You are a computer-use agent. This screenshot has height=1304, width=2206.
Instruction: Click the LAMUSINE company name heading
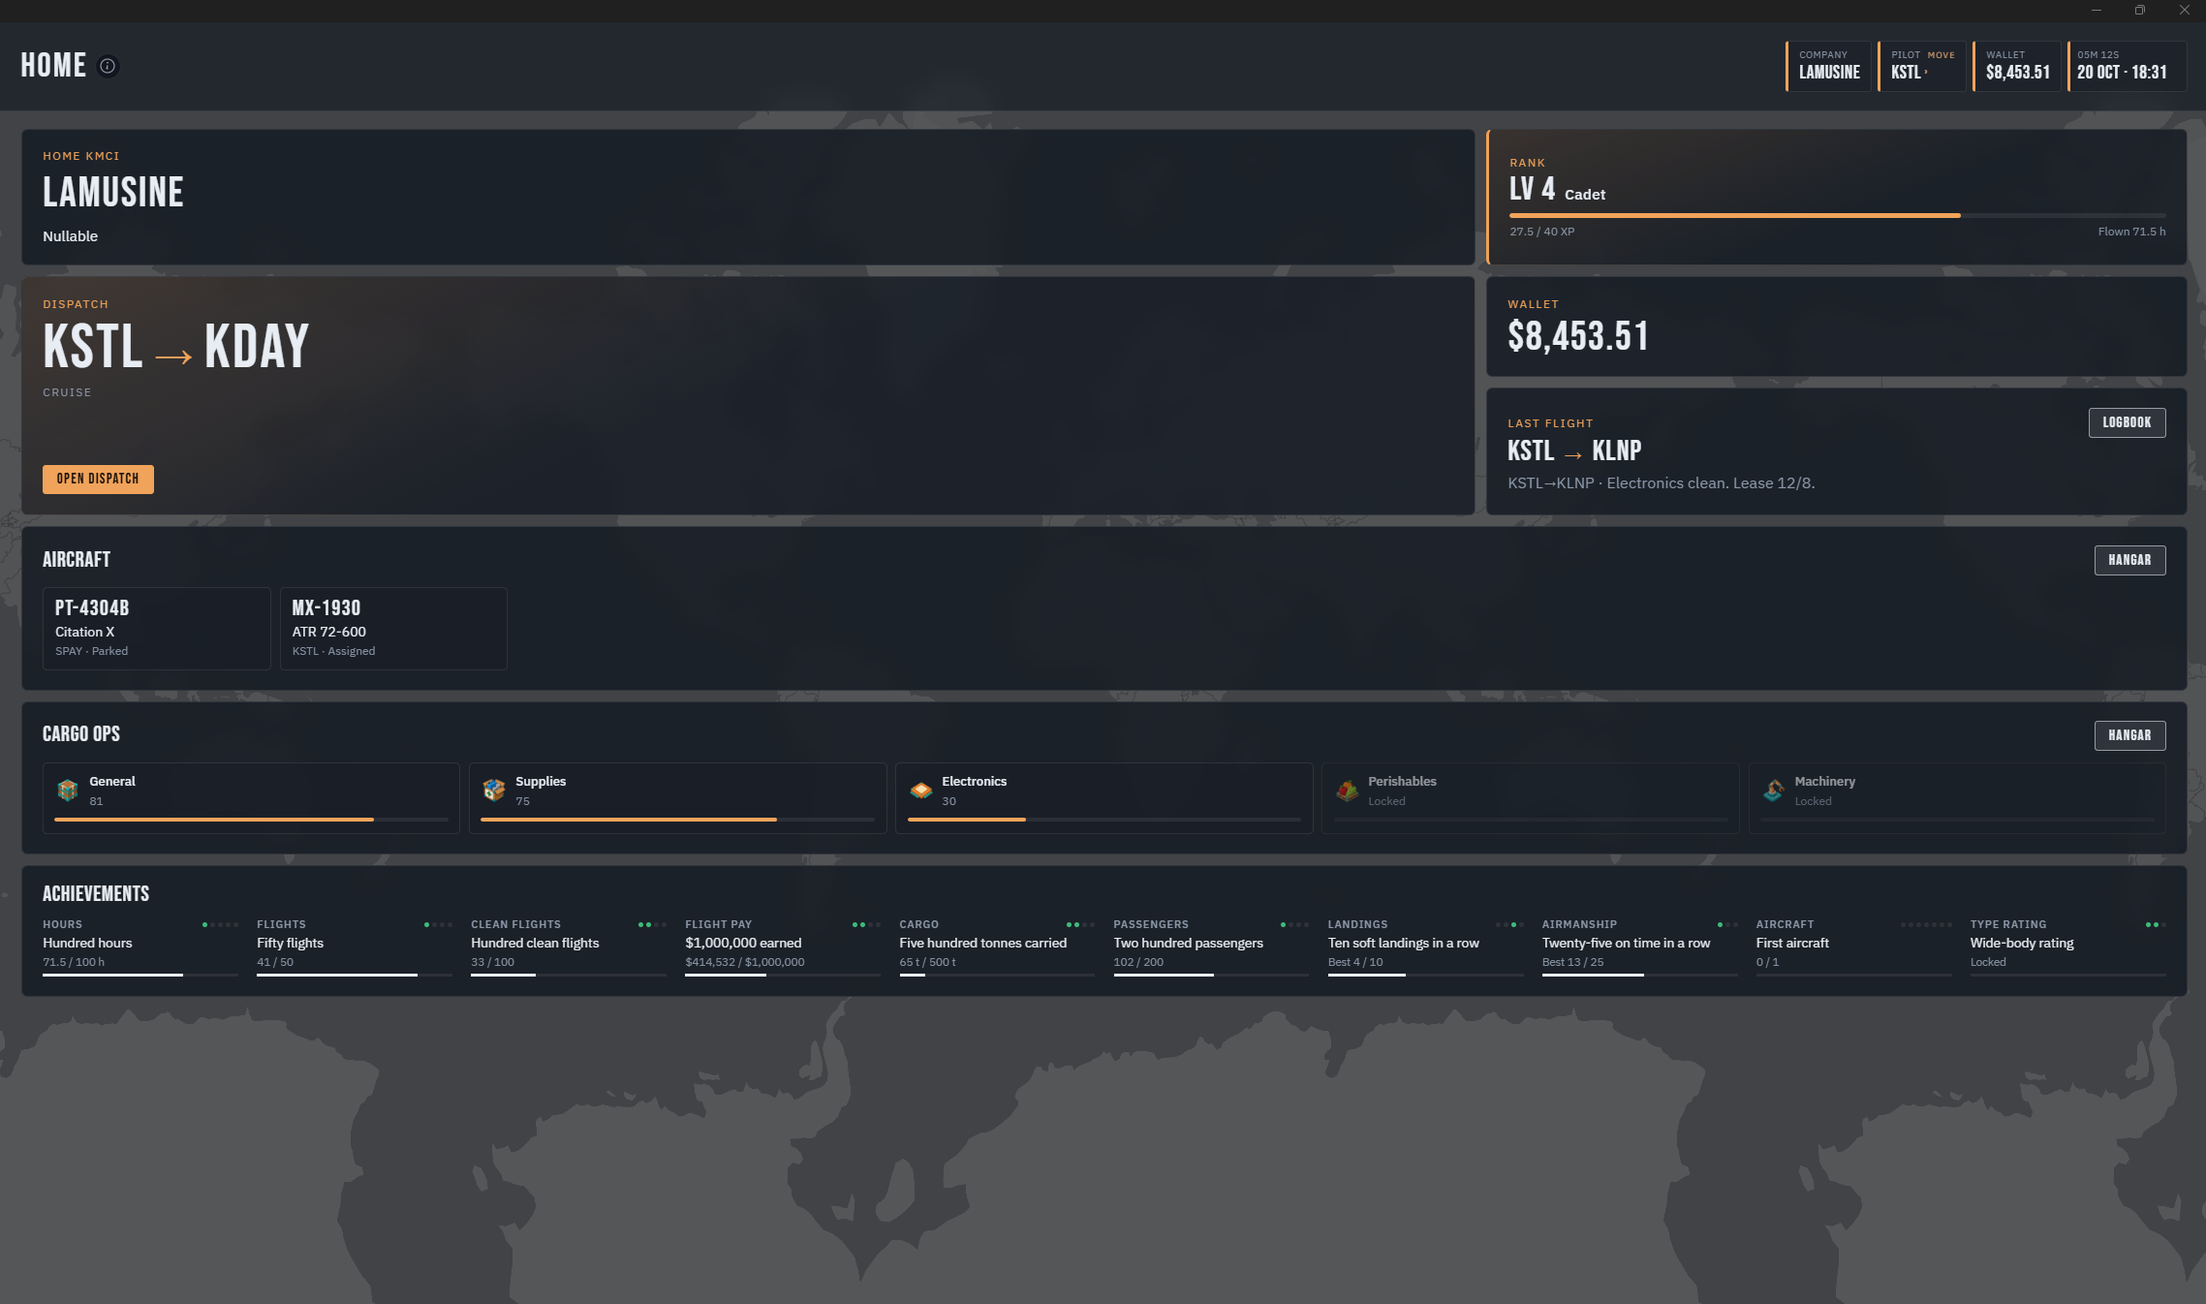(x=113, y=192)
